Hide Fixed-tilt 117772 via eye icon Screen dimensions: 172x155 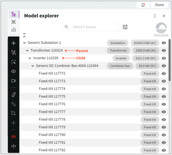(x=164, y=73)
